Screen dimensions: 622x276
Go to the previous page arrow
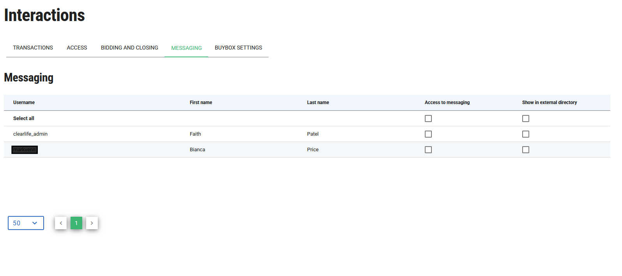61,223
